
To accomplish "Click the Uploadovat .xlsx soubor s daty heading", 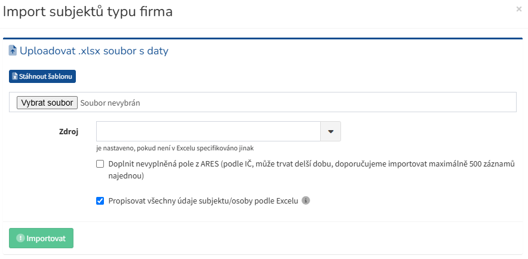I will coord(94,51).
